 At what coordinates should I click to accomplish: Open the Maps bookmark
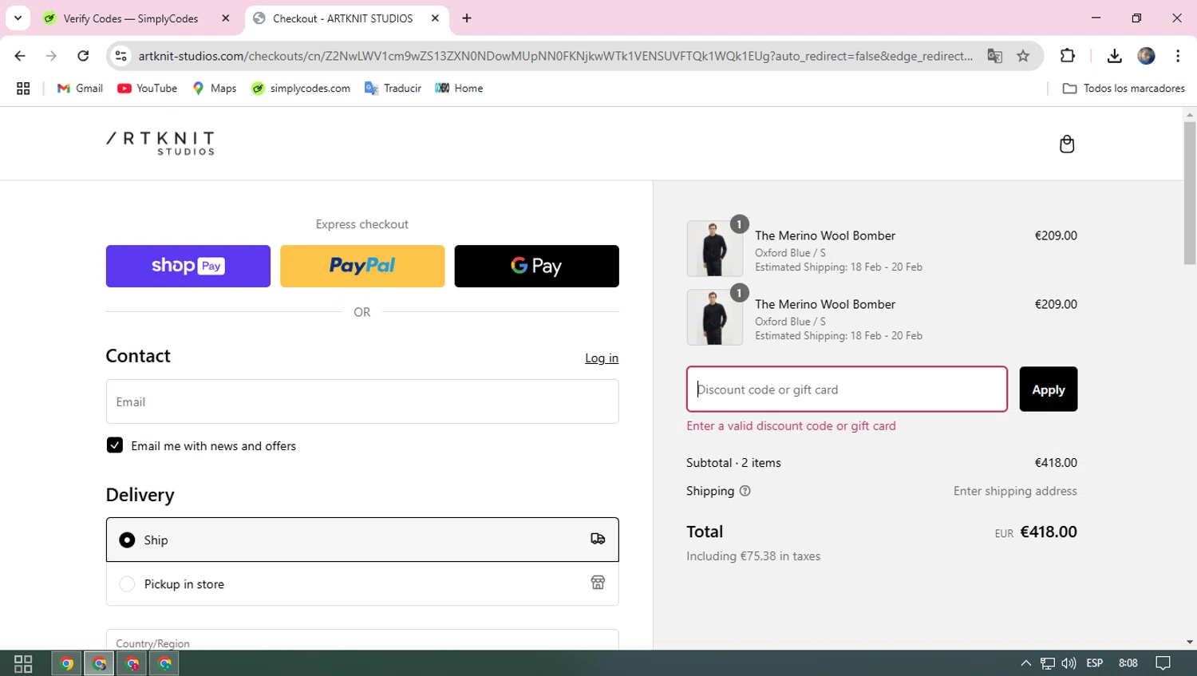pyautogui.click(x=214, y=89)
